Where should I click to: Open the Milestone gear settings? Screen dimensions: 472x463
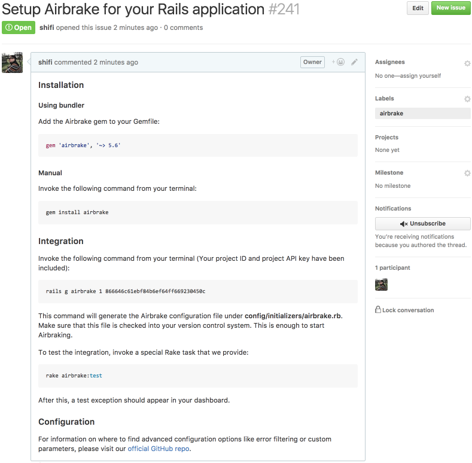pyautogui.click(x=467, y=173)
